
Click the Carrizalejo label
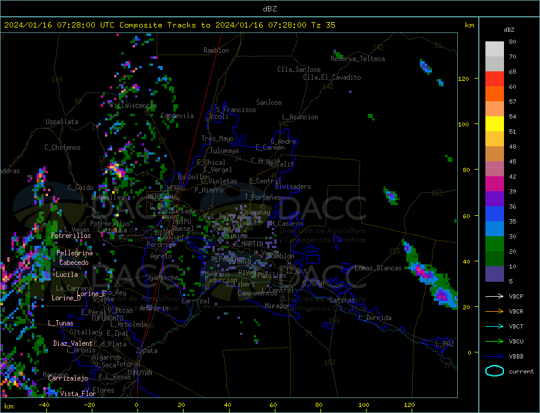[x=68, y=379]
